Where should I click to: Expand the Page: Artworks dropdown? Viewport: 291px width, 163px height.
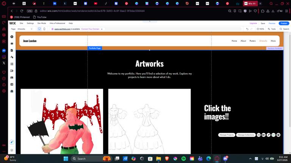point(22,29)
